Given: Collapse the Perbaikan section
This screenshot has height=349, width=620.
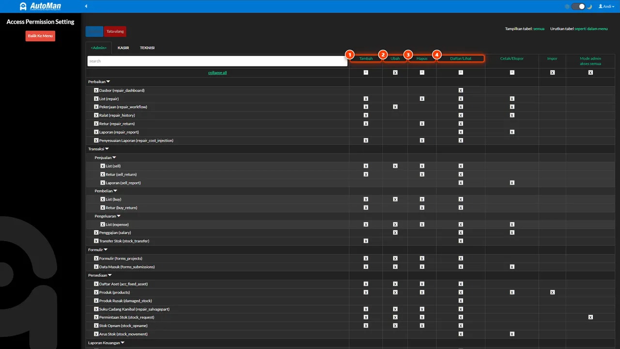Looking at the screenshot, I should [x=99, y=81].
